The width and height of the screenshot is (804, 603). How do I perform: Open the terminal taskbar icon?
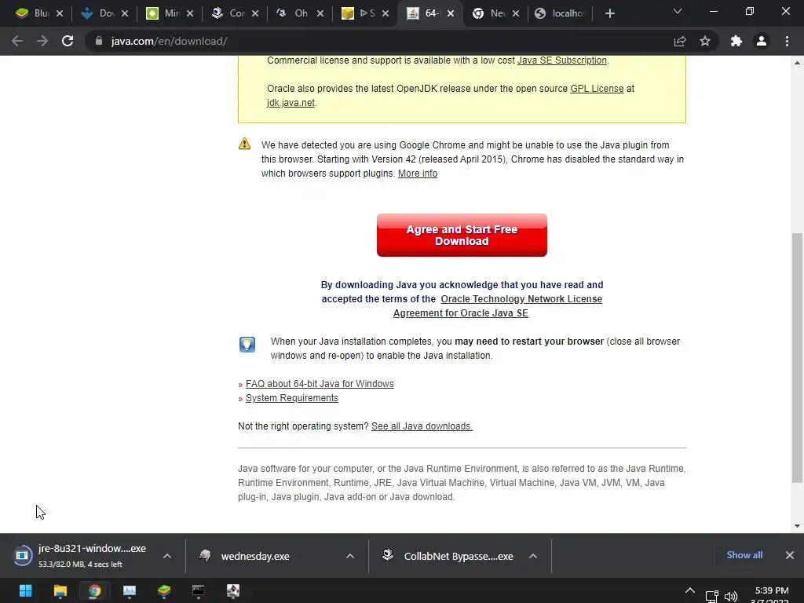click(199, 590)
